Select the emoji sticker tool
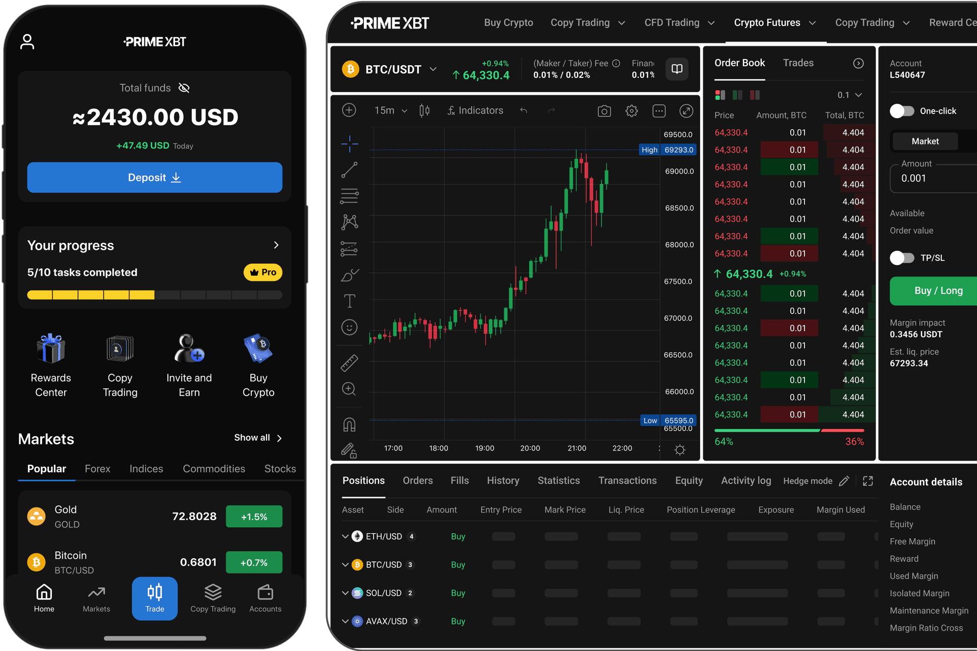977x651 pixels. click(350, 327)
